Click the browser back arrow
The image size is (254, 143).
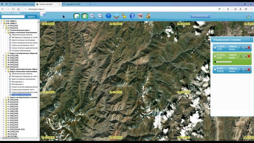tap(3, 9)
